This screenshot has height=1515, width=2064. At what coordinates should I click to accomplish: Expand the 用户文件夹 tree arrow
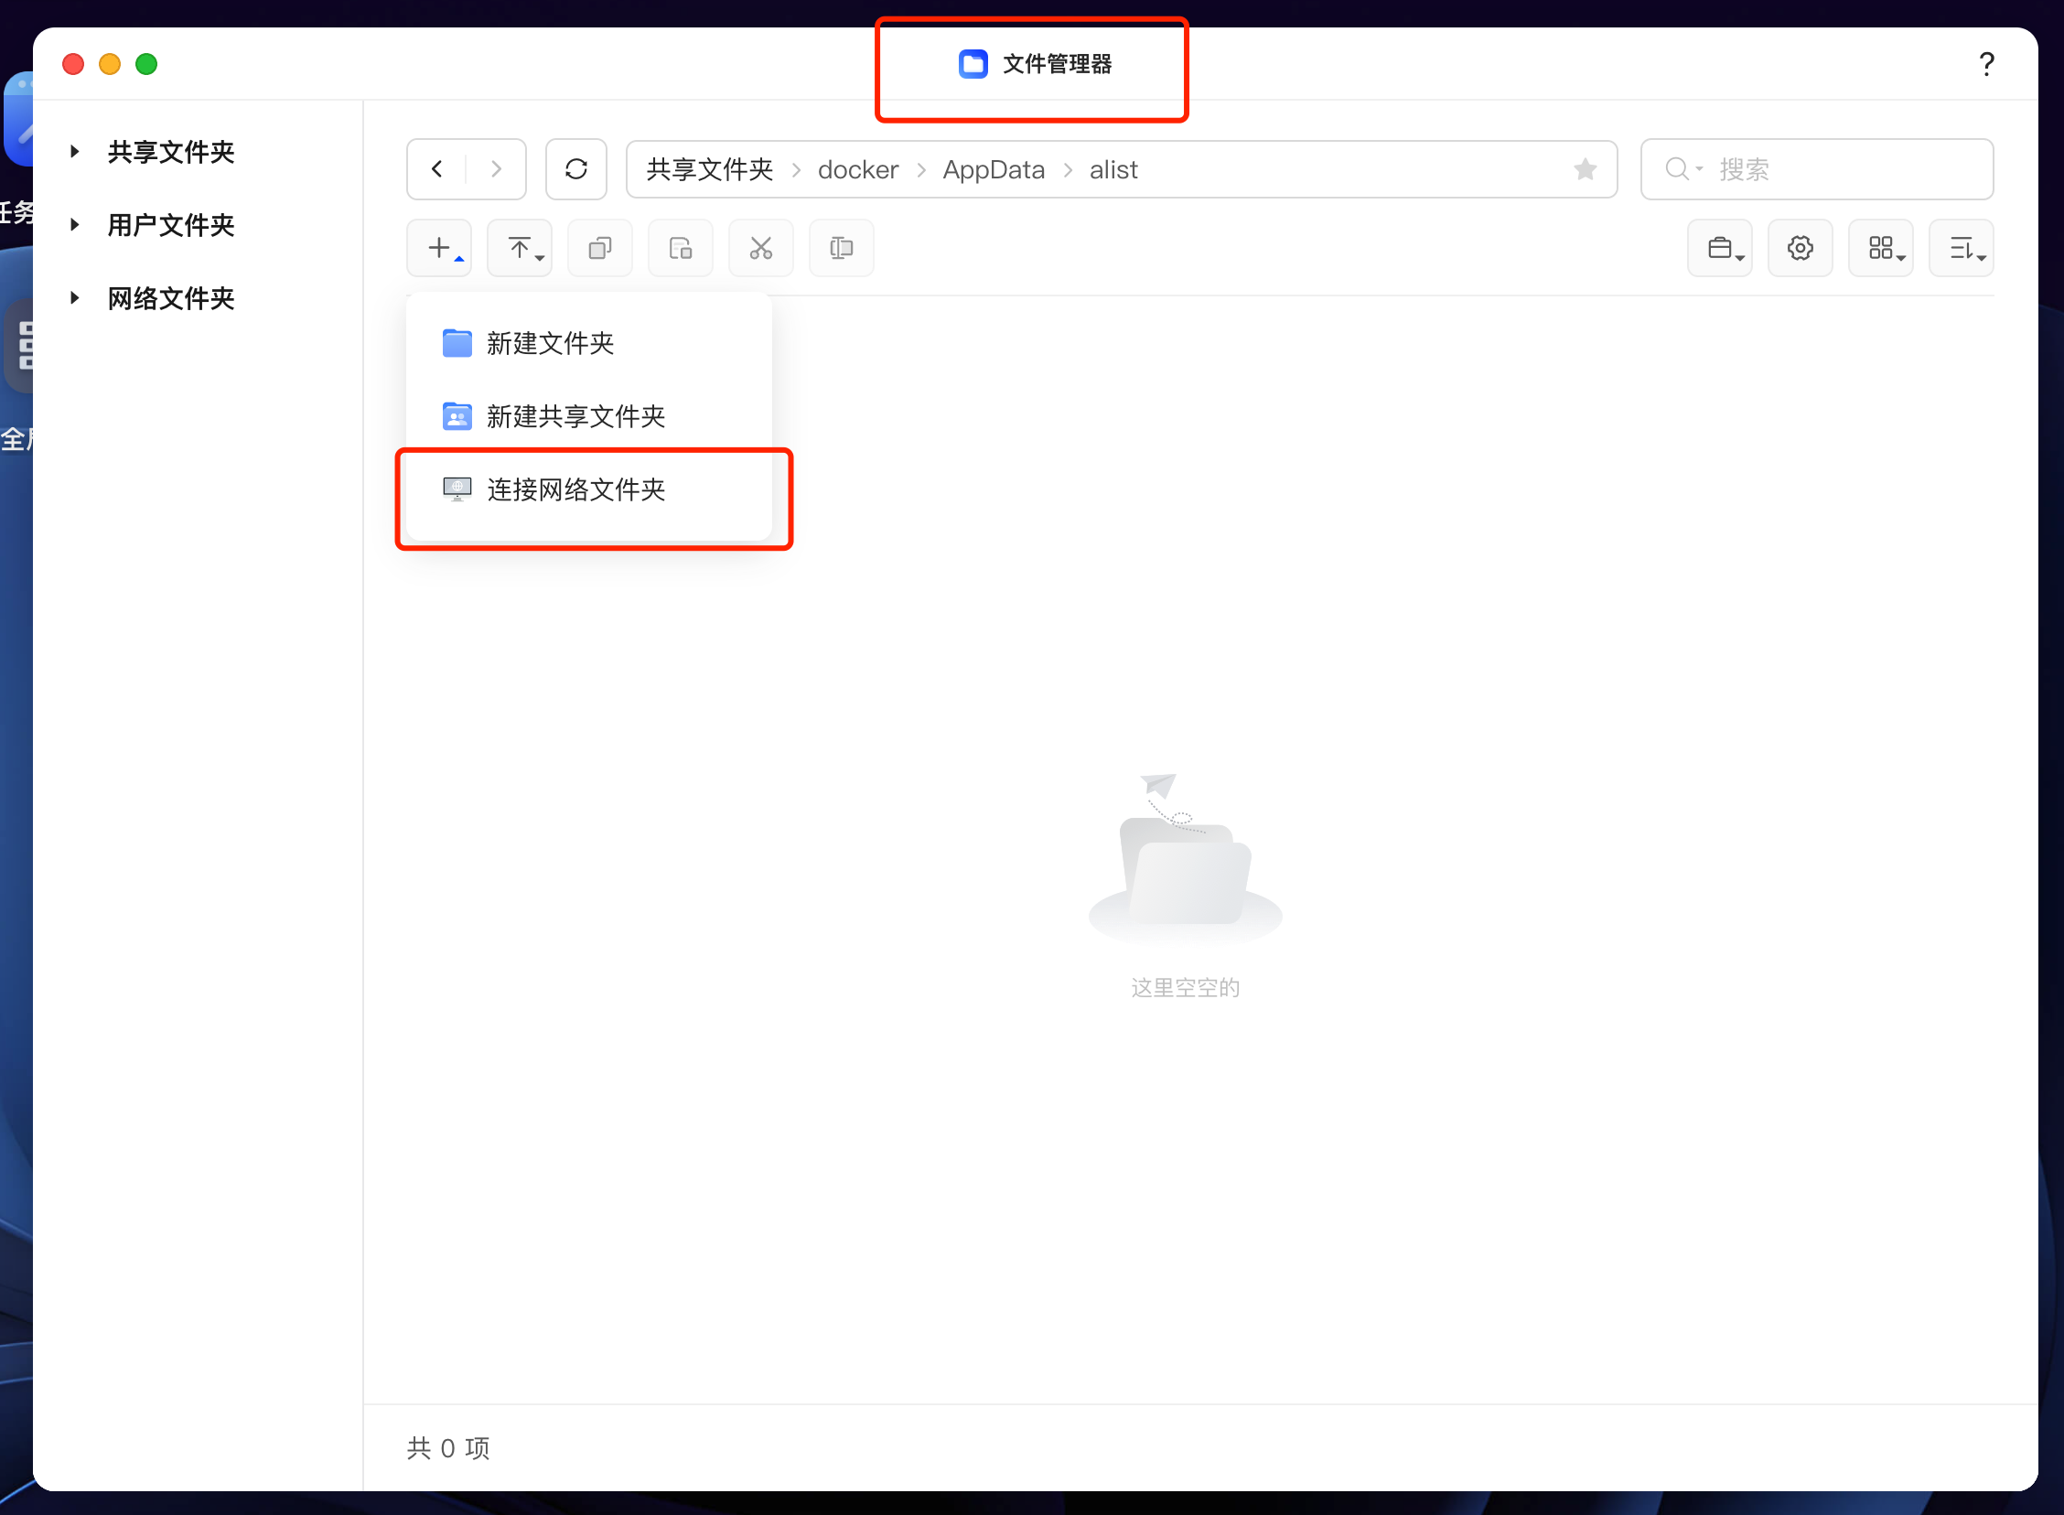click(75, 225)
